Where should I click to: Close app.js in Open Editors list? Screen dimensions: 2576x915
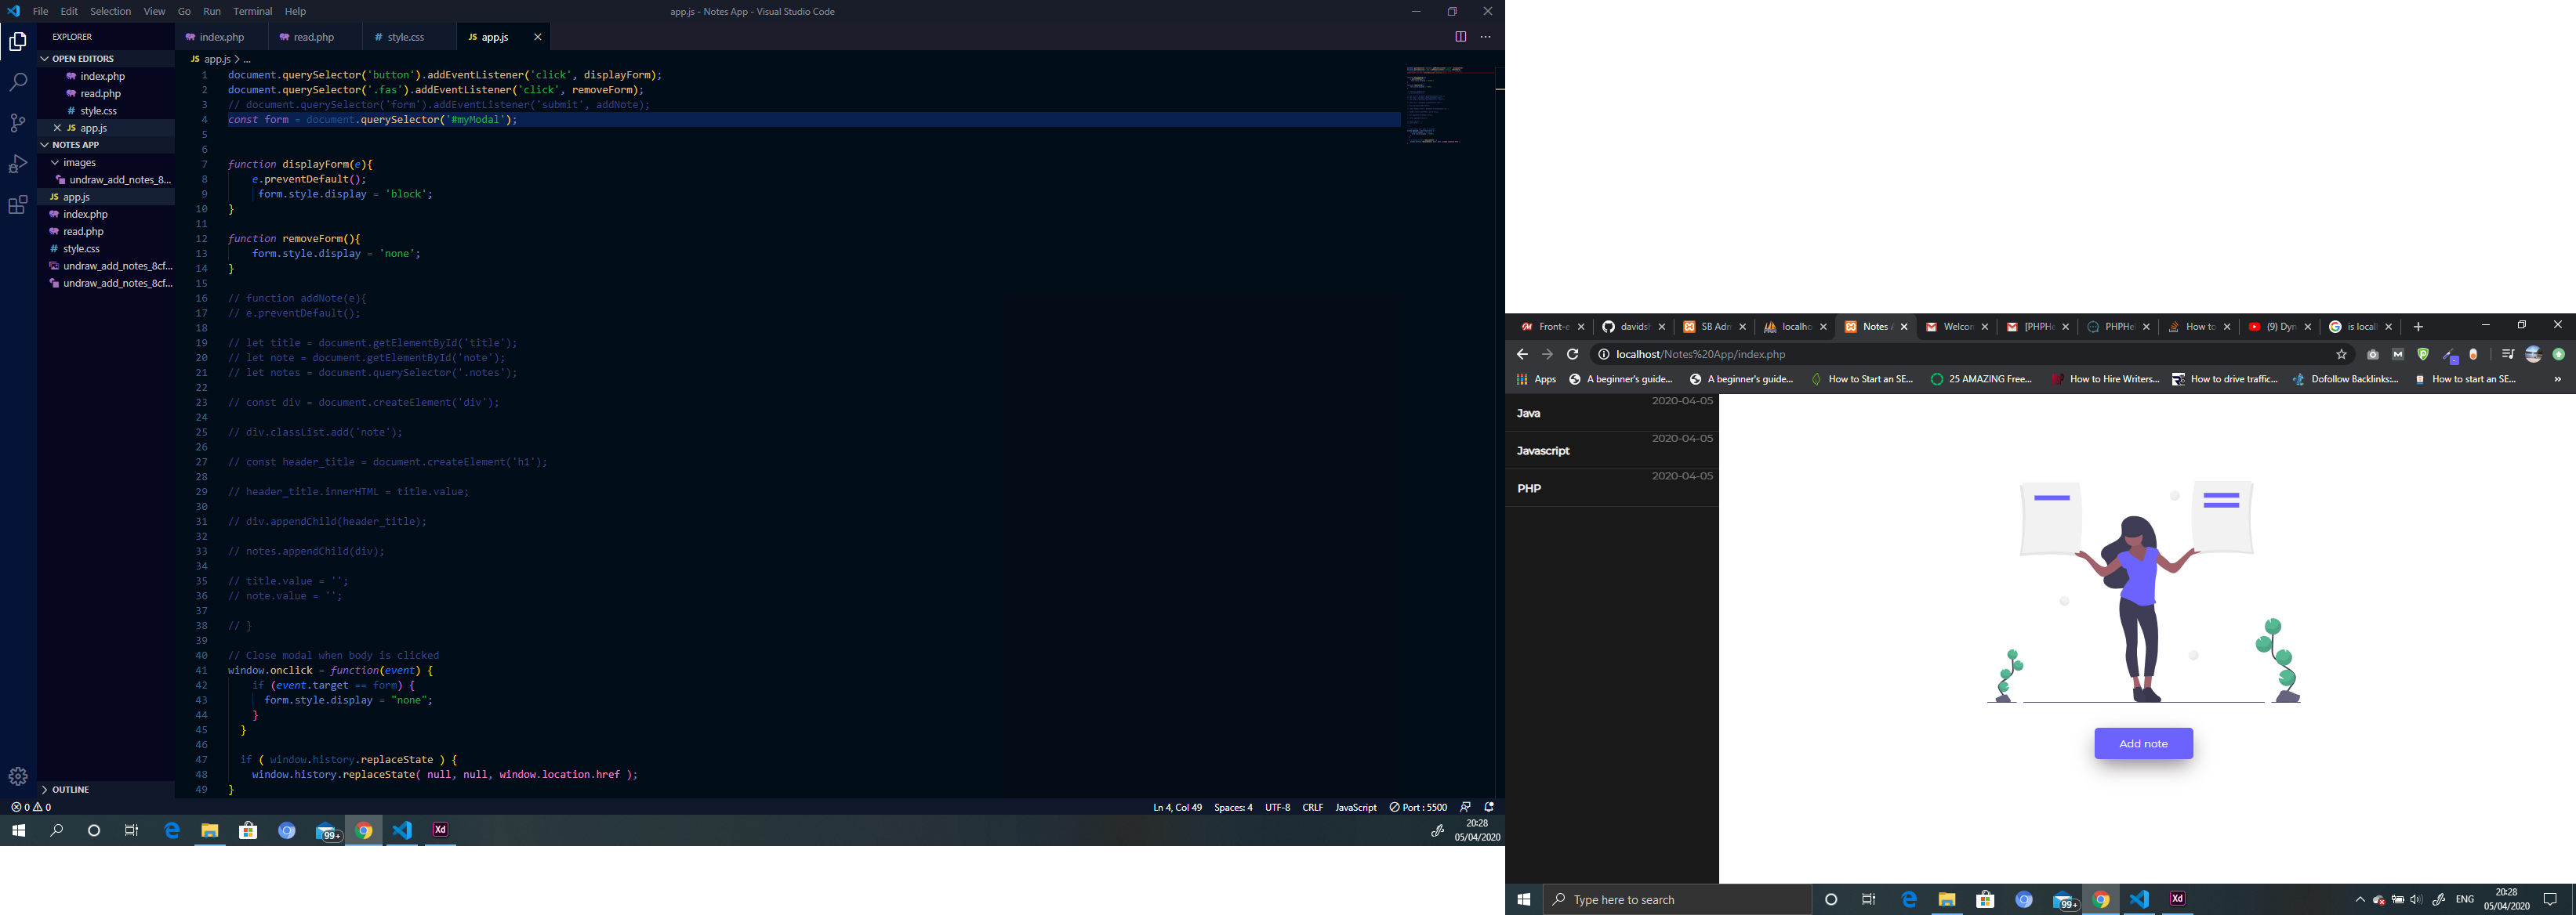pyautogui.click(x=57, y=128)
